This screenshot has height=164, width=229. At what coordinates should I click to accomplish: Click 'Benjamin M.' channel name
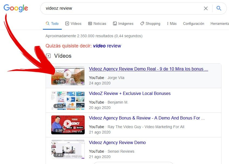[118, 102]
